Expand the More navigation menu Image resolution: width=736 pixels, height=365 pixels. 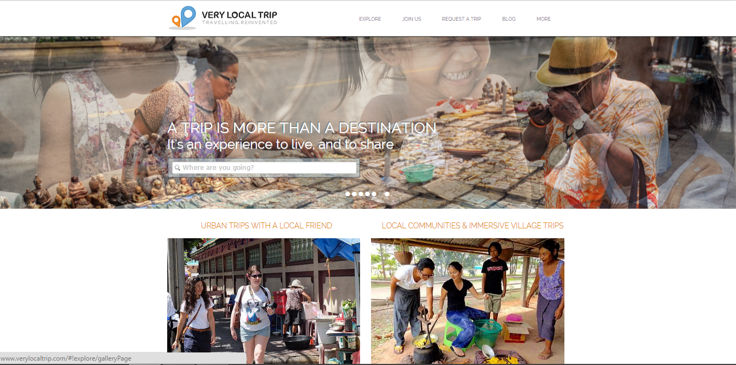tap(544, 19)
